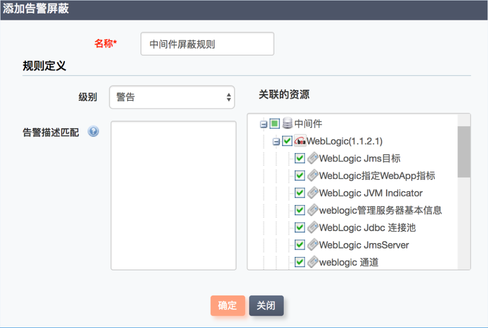
Task: Collapse the 中间件 tree node
Action: (263, 124)
